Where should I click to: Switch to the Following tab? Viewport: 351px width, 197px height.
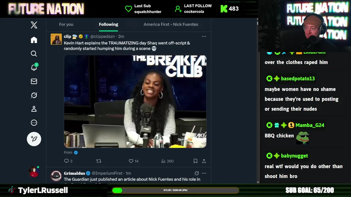(x=109, y=24)
